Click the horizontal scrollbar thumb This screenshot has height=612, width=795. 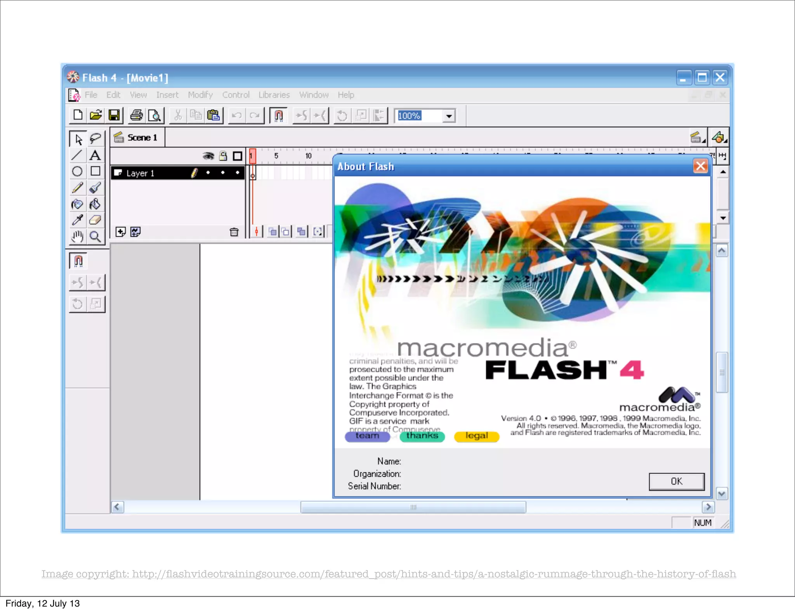coord(413,507)
